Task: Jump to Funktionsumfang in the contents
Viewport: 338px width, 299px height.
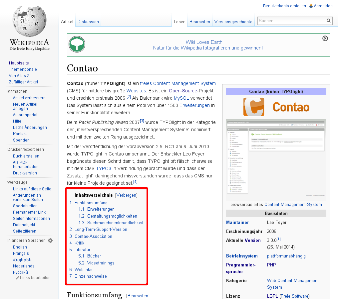Action: pos(91,203)
